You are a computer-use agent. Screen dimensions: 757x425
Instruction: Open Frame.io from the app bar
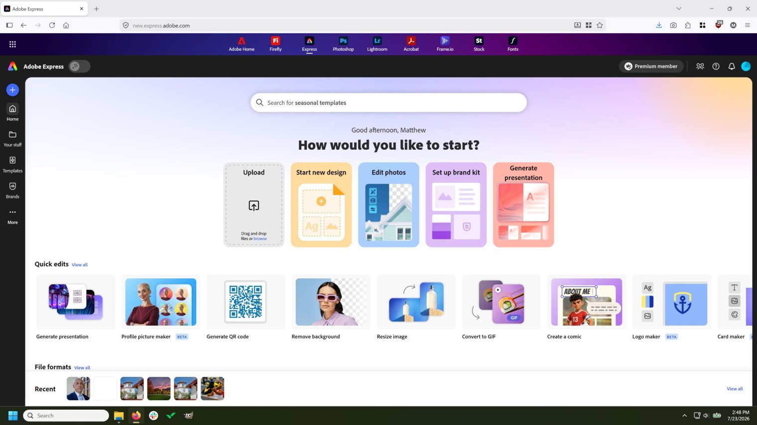pos(445,44)
